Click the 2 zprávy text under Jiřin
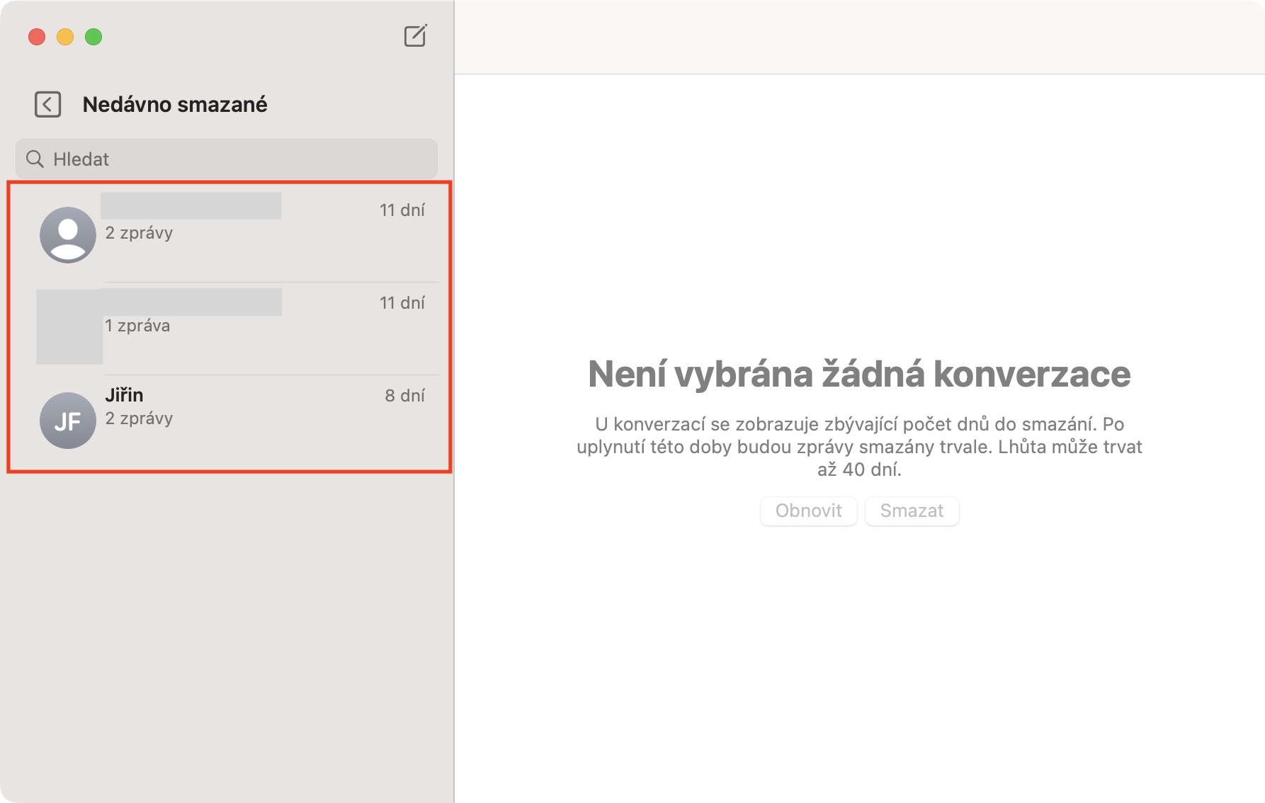The height and width of the screenshot is (803, 1265). pyautogui.click(x=140, y=418)
